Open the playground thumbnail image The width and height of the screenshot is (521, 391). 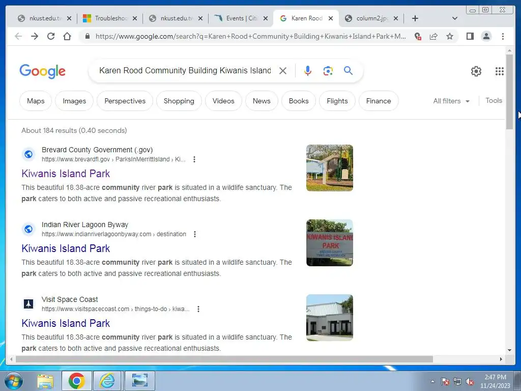click(329, 168)
